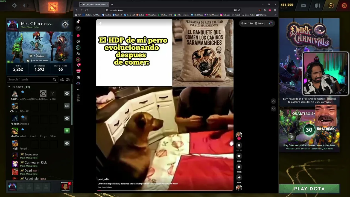Open the Dota armory icon
The width and height of the screenshot is (350, 197).
(317, 5)
